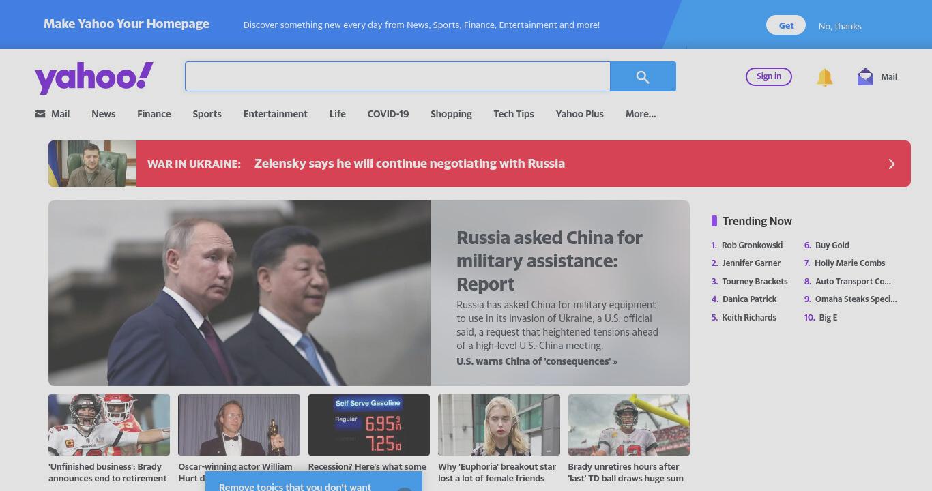This screenshot has width=932, height=491.
Task: Click Make Yahoo Your Homepage text
Action: click(126, 24)
